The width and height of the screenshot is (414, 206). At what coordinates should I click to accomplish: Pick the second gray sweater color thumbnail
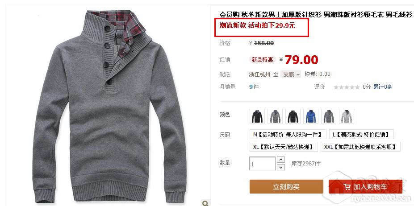(275, 116)
